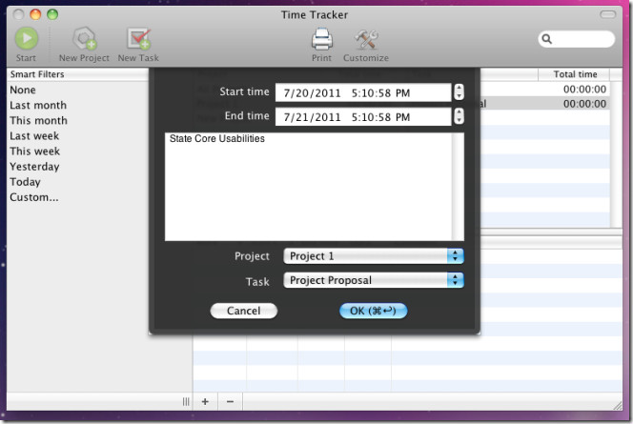633x424 pixels.
Task: Filter by Last month
Action: (x=38, y=106)
